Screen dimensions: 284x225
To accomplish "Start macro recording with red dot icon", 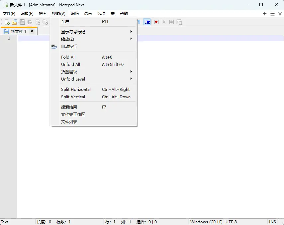I will [156, 22].
